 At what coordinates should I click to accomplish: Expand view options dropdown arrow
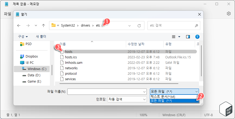(179, 37)
